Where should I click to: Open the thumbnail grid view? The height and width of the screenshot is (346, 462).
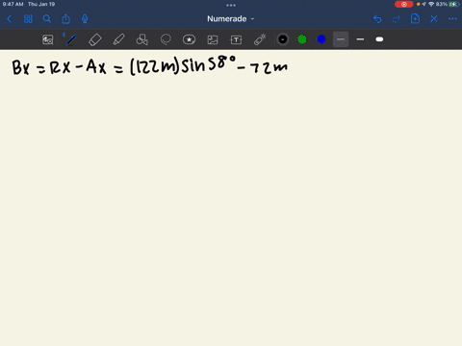pyautogui.click(x=28, y=19)
